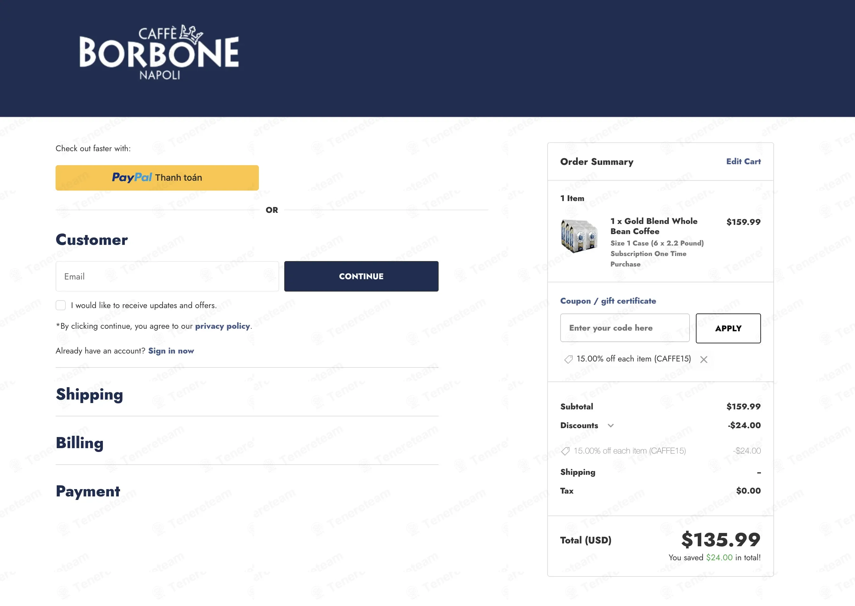This screenshot has width=855, height=606.
Task: Pay with the PayPal Thanh toán button
Action: pyautogui.click(x=157, y=178)
